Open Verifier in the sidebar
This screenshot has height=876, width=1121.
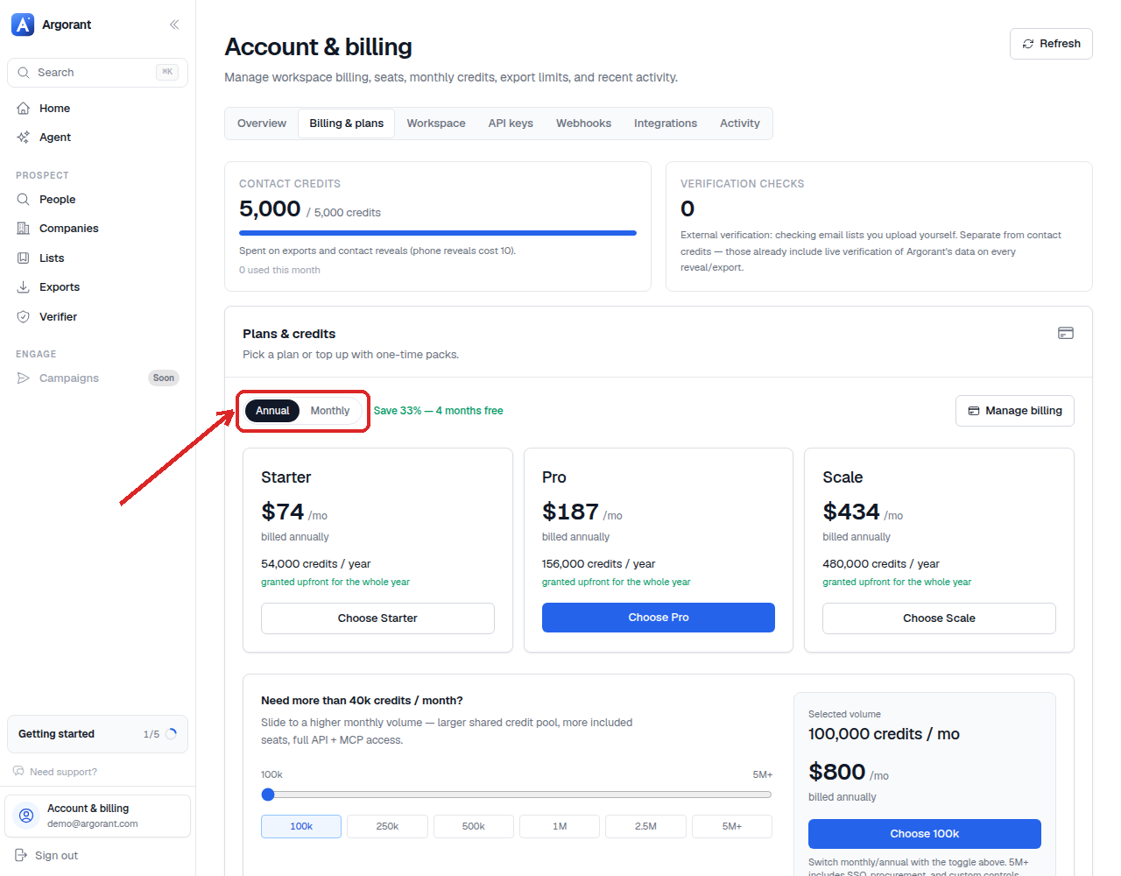click(97, 317)
